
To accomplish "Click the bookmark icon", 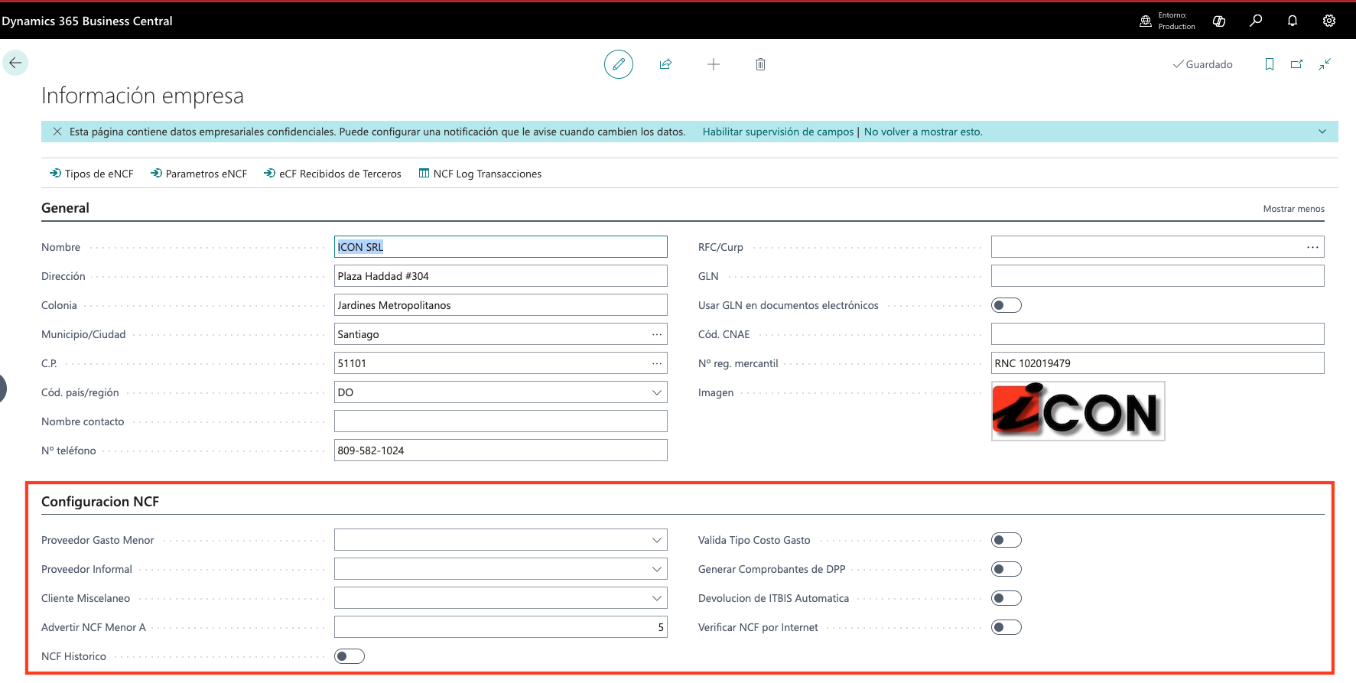I will tap(1269, 64).
